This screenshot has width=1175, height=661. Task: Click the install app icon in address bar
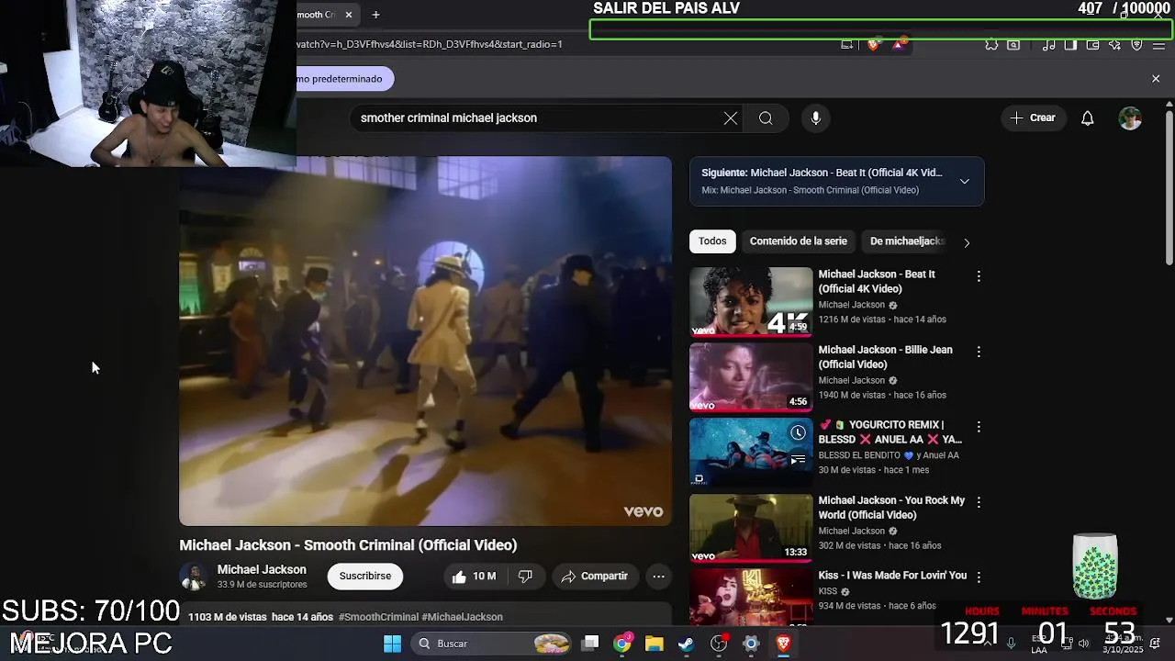pos(847,44)
